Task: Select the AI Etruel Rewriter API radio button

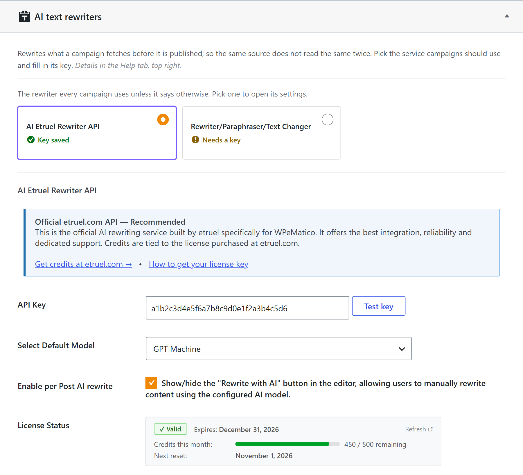Action: (x=163, y=119)
